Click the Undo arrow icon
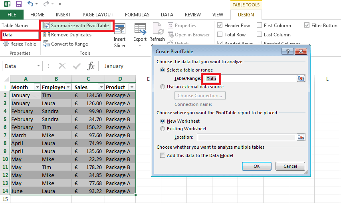341x203 pixels. point(30,4)
